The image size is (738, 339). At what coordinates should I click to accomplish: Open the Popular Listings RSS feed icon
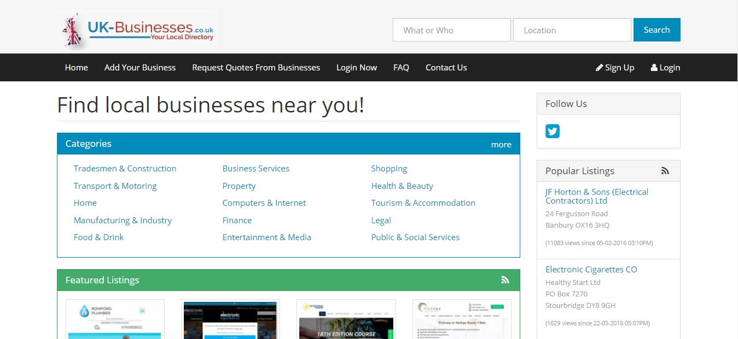coord(665,171)
